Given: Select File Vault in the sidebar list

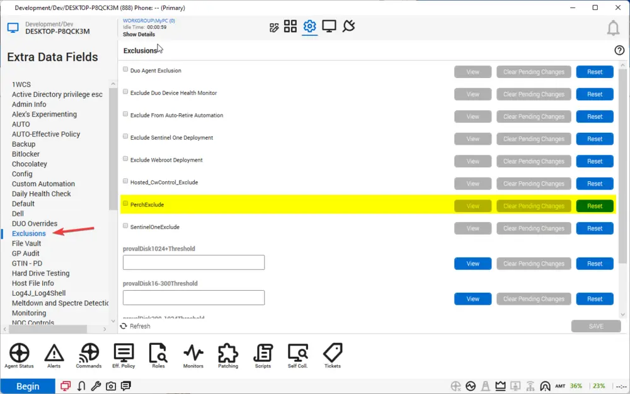Looking at the screenshot, I should (26, 244).
